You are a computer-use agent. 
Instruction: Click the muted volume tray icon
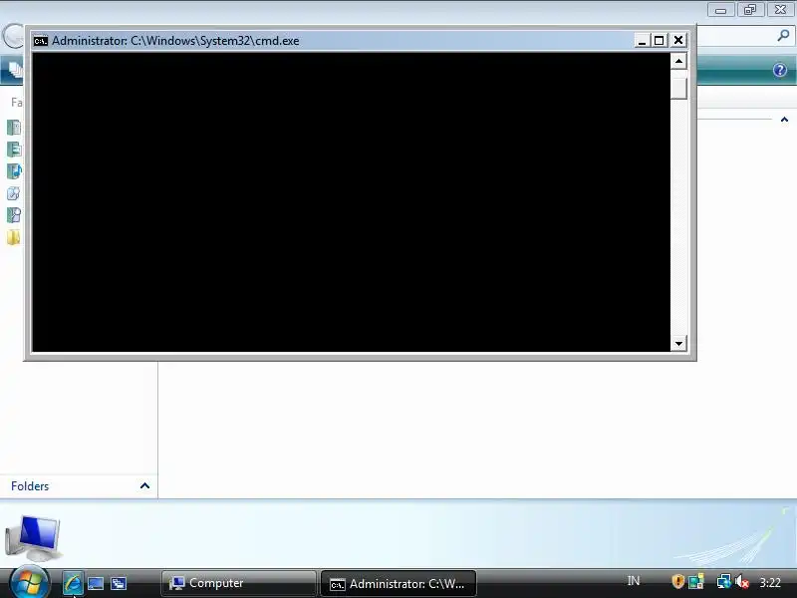click(742, 581)
